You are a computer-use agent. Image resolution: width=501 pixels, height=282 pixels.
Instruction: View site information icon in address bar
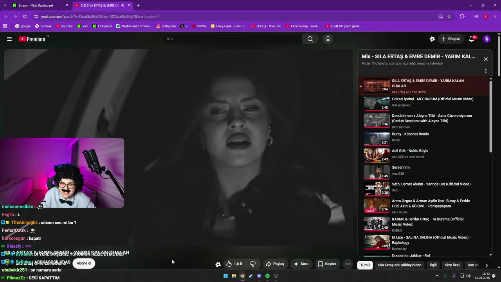pos(36,16)
